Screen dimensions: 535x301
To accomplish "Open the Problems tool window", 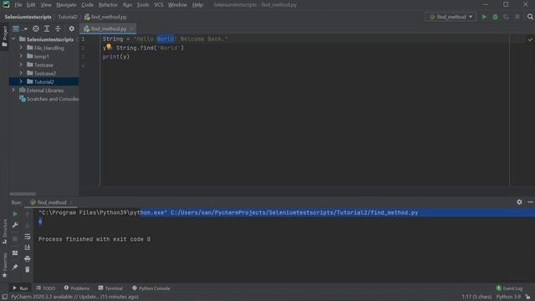I will point(77,288).
